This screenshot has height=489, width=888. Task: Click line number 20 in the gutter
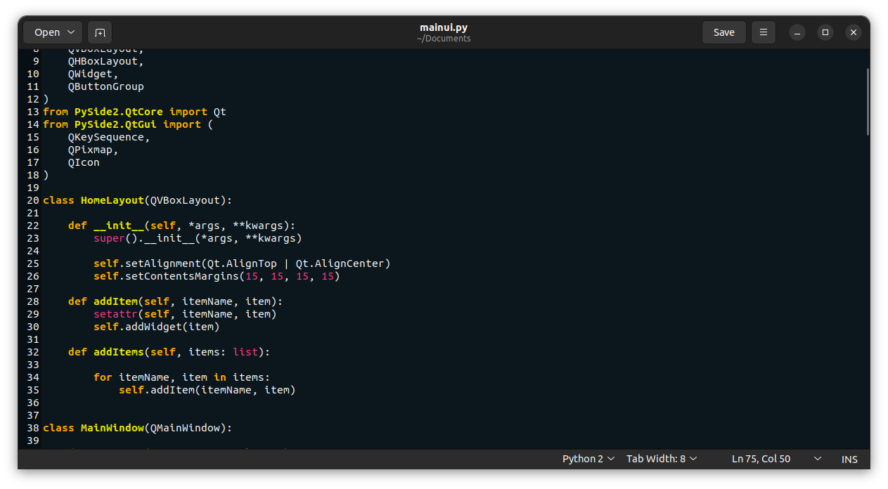tap(32, 200)
